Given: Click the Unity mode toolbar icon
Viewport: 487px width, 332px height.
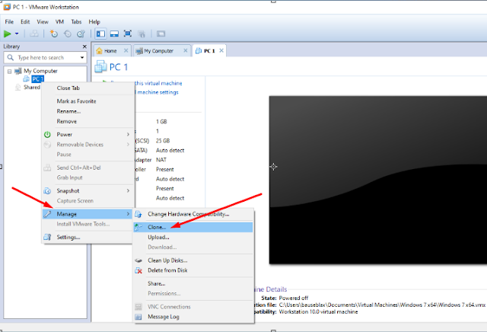Looking at the screenshot, I should click(x=142, y=34).
